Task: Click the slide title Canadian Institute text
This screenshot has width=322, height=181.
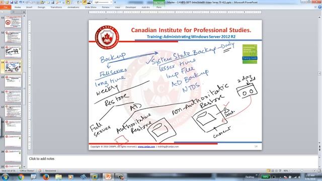Action: [191, 30]
